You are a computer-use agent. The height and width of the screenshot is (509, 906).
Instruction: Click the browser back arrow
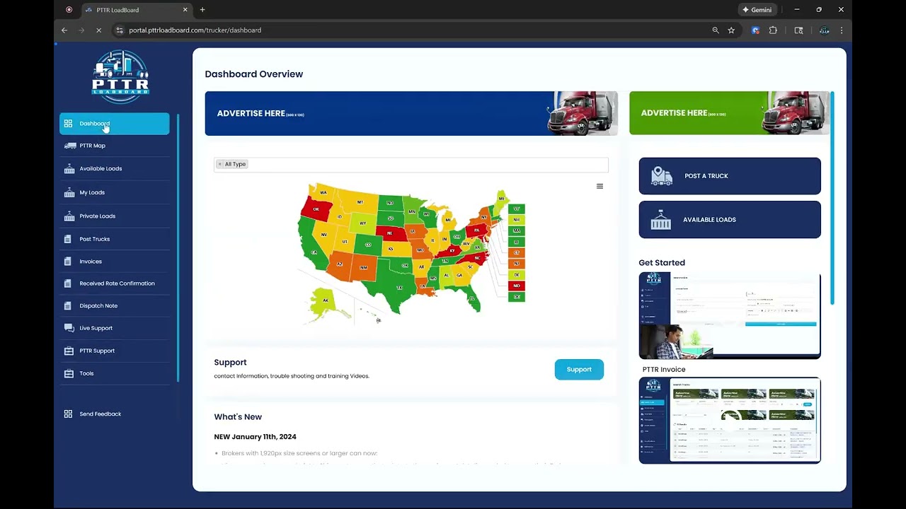click(x=64, y=30)
